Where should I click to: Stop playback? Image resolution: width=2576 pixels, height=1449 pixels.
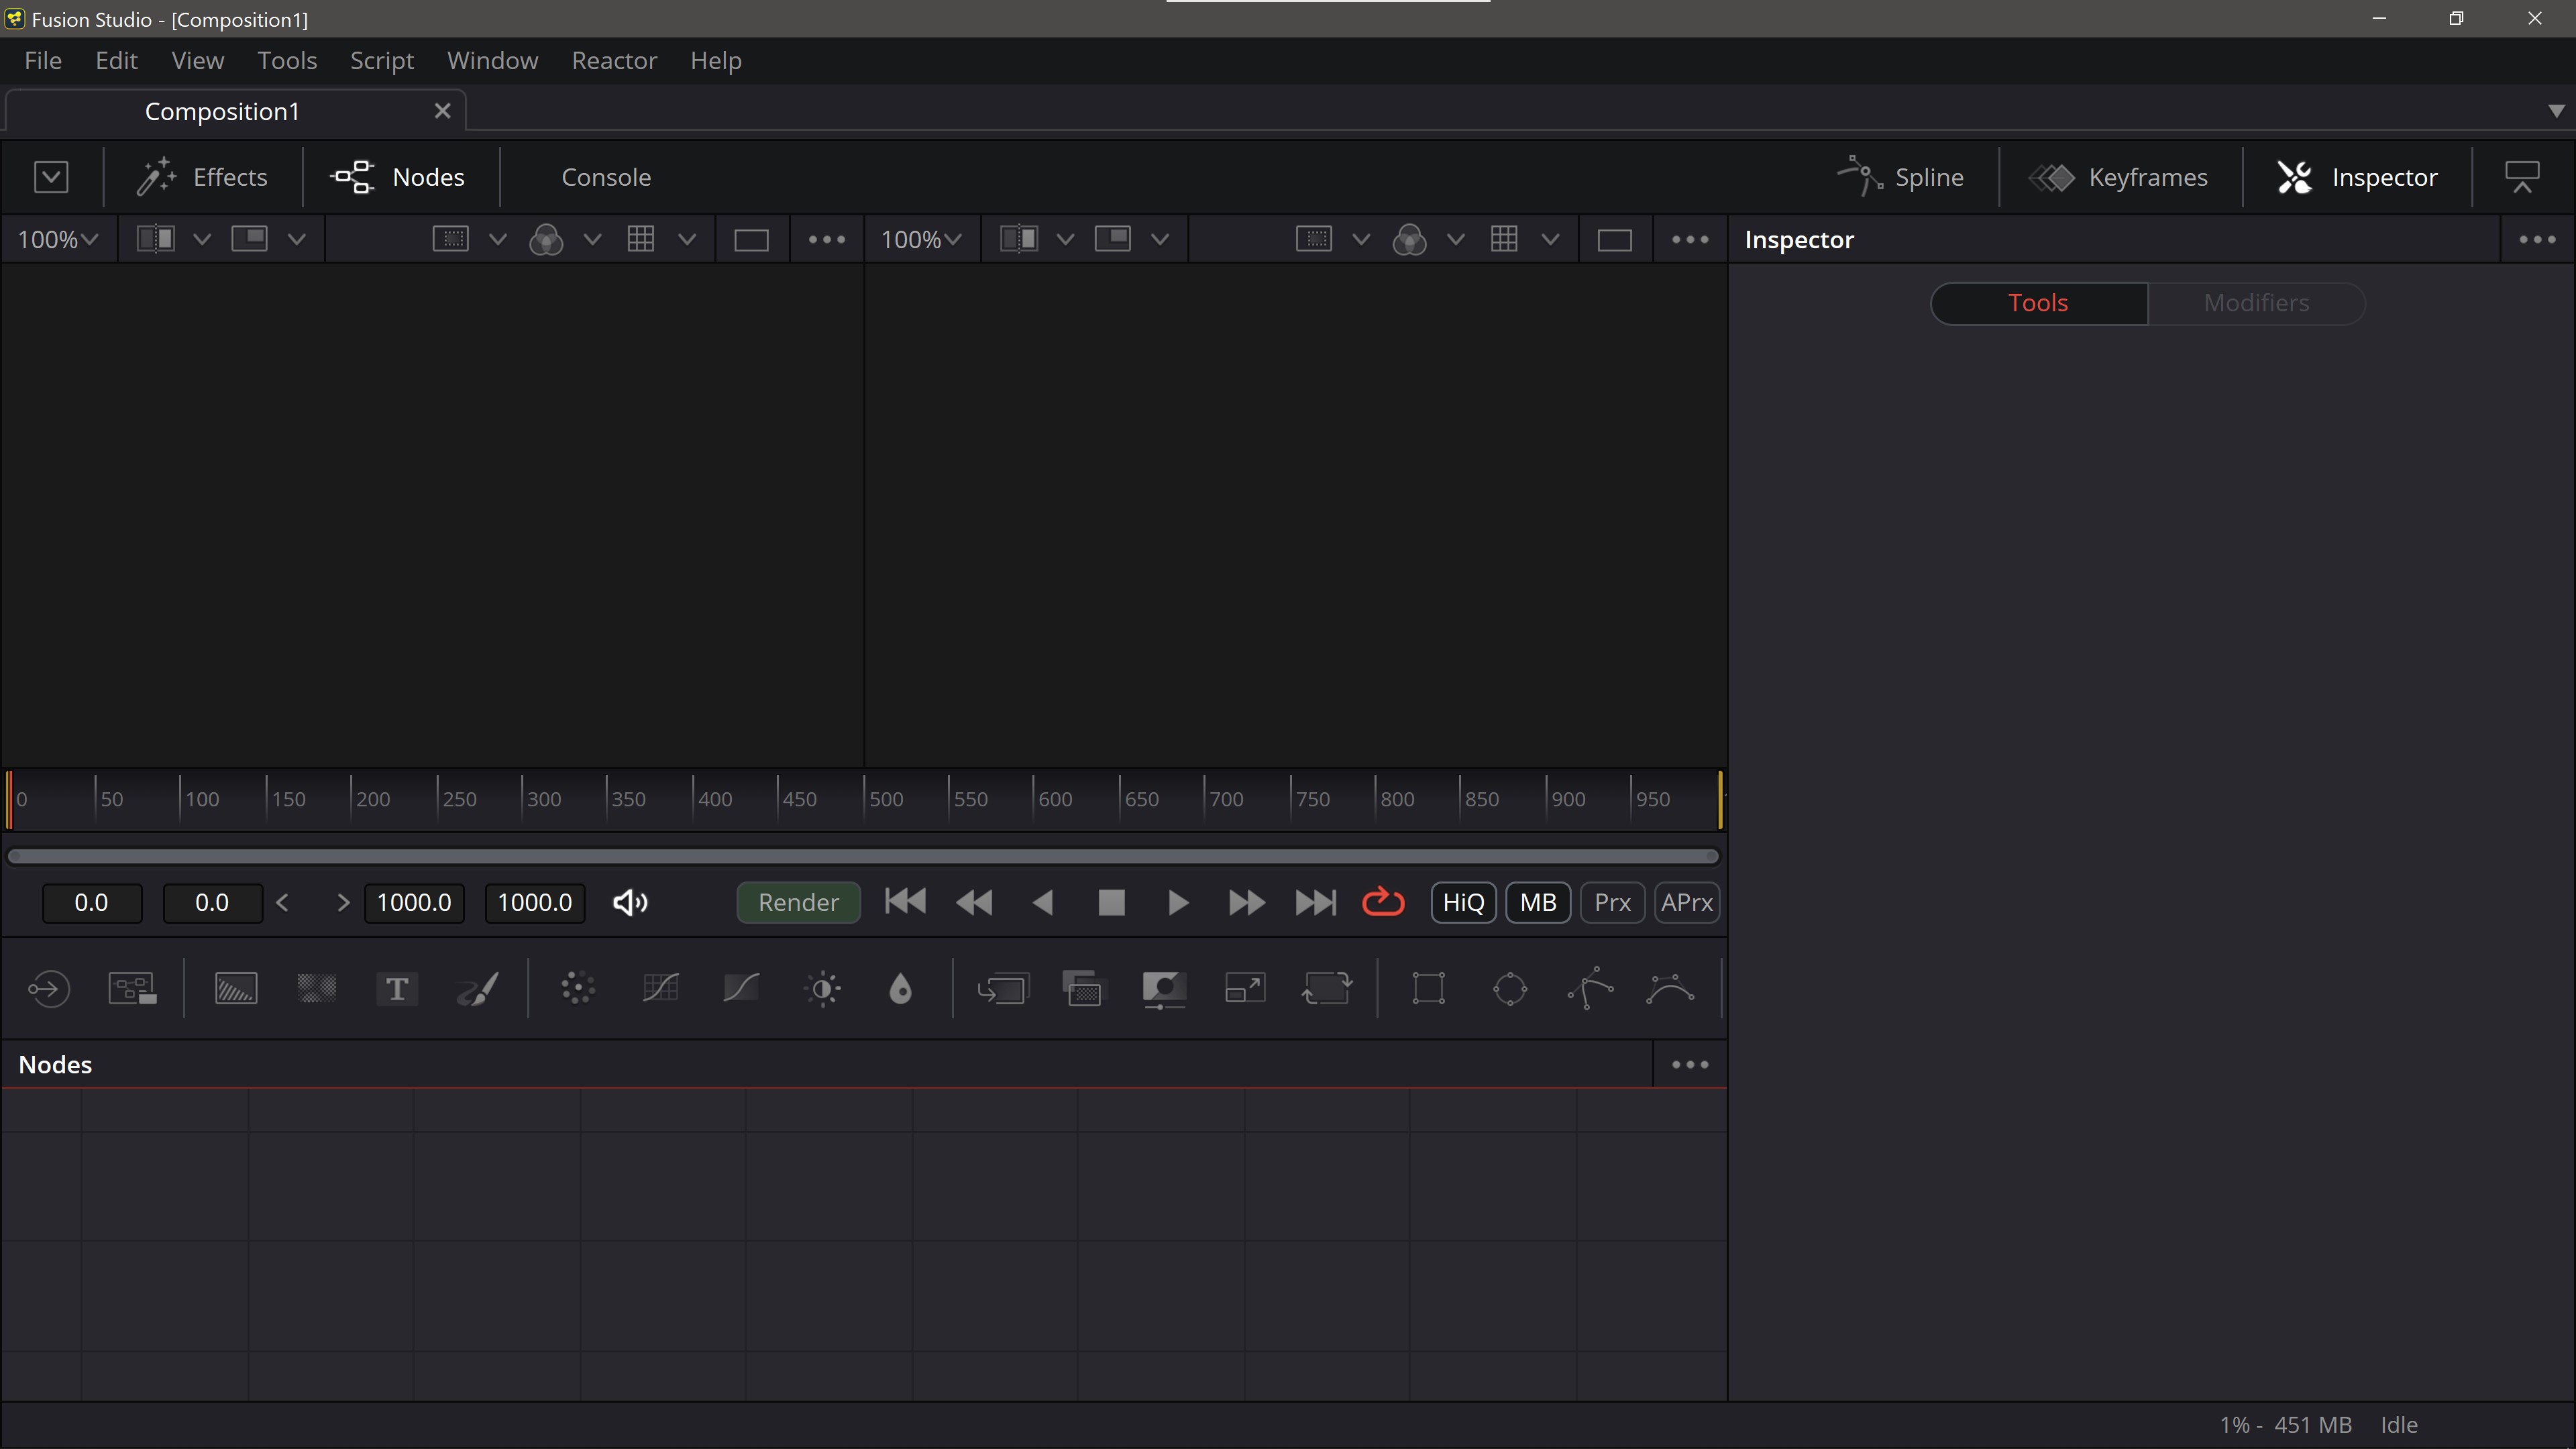click(1111, 903)
